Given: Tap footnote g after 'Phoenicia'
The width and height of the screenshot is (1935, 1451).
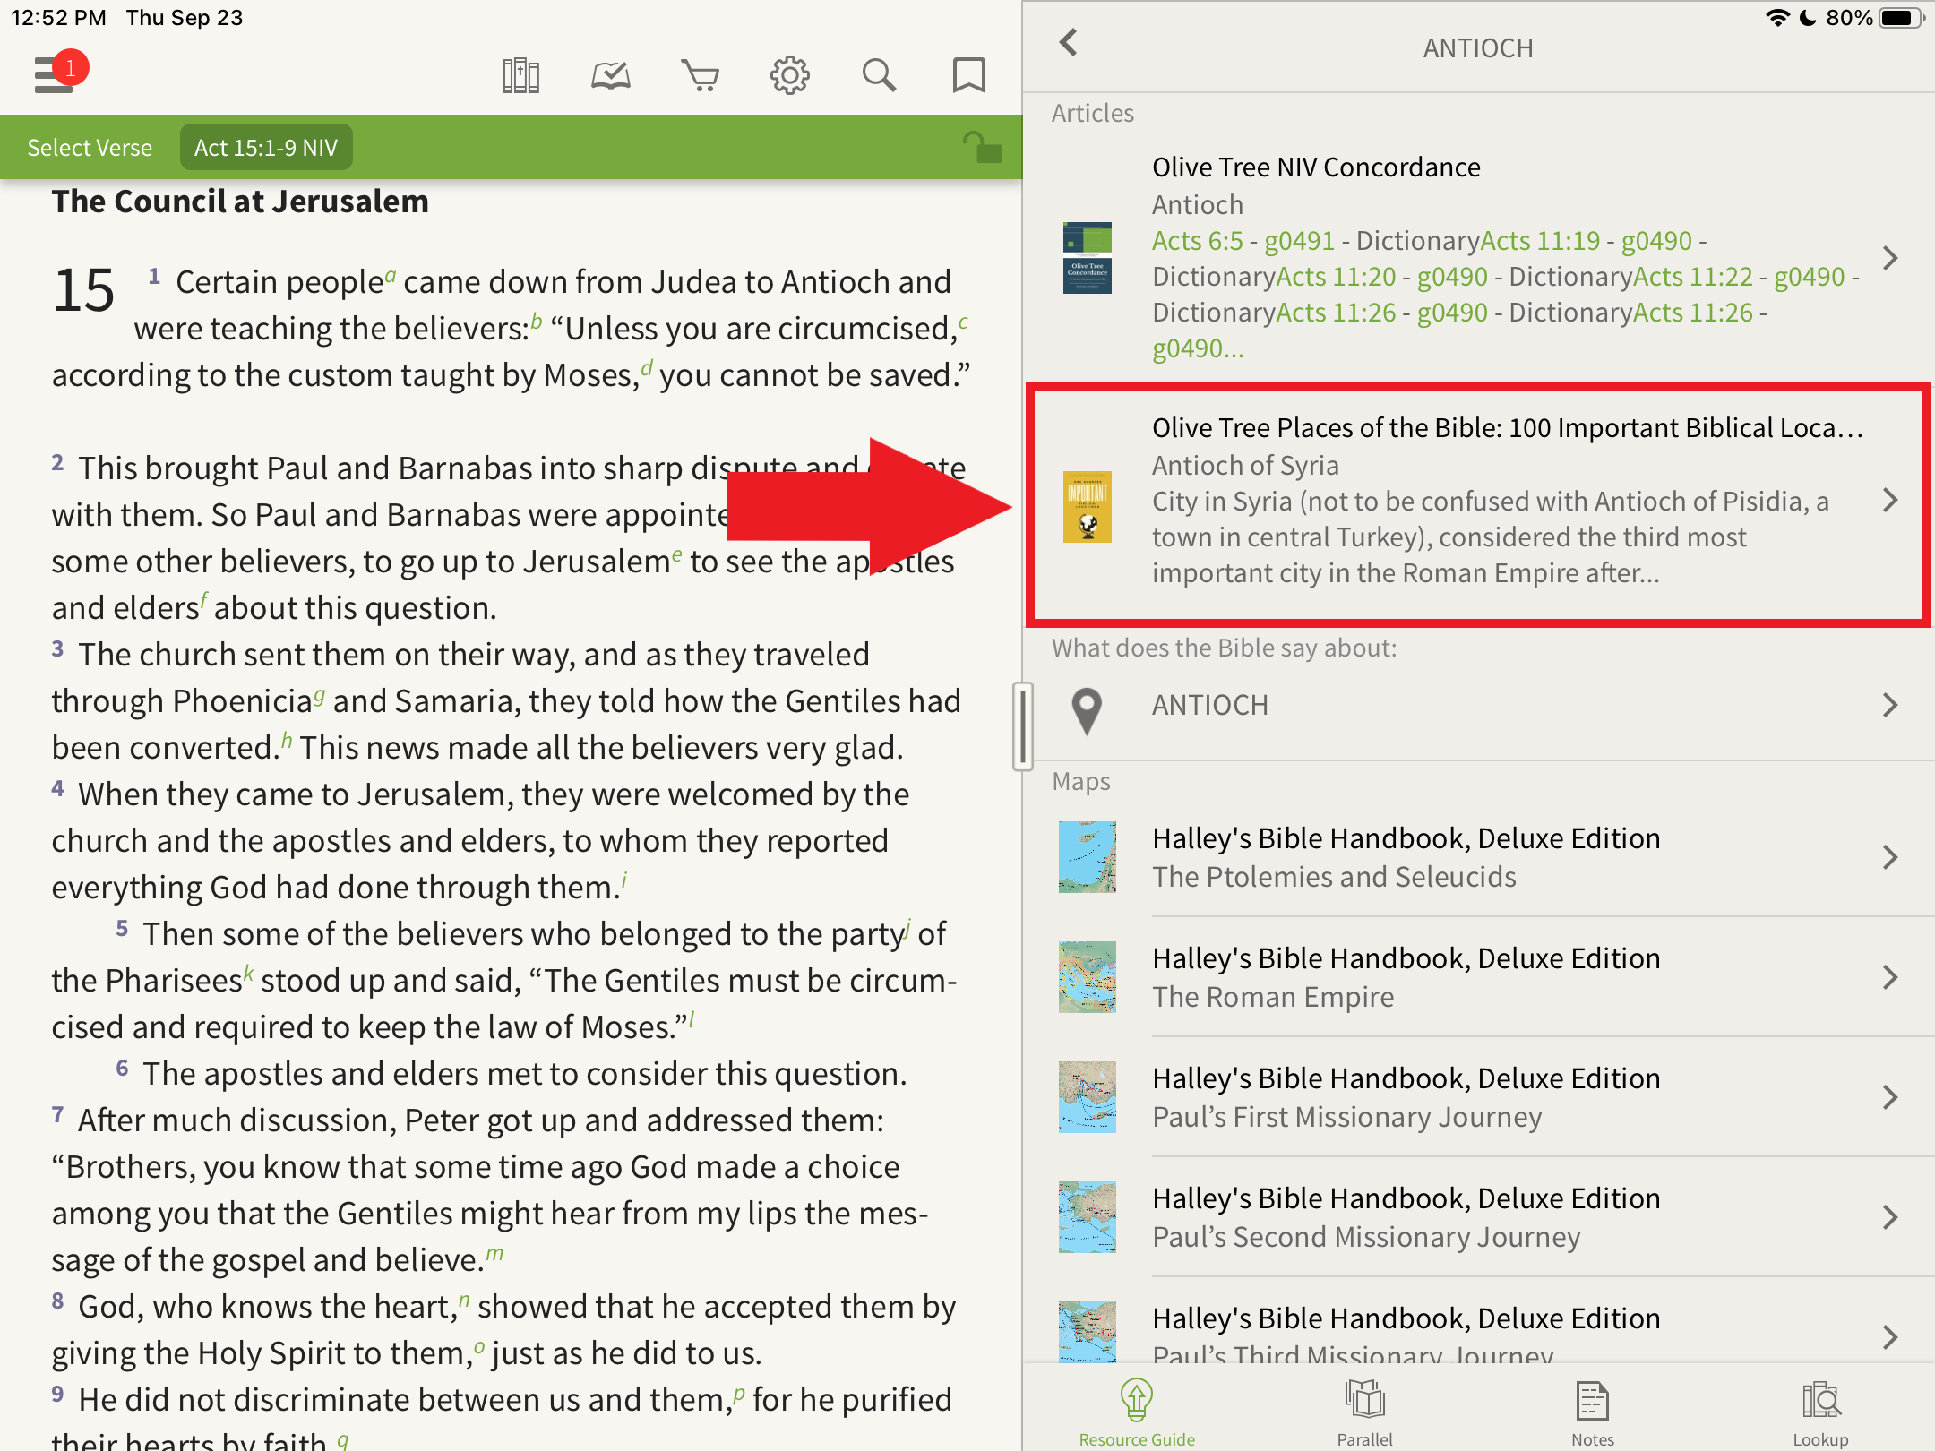Looking at the screenshot, I should click(x=320, y=695).
